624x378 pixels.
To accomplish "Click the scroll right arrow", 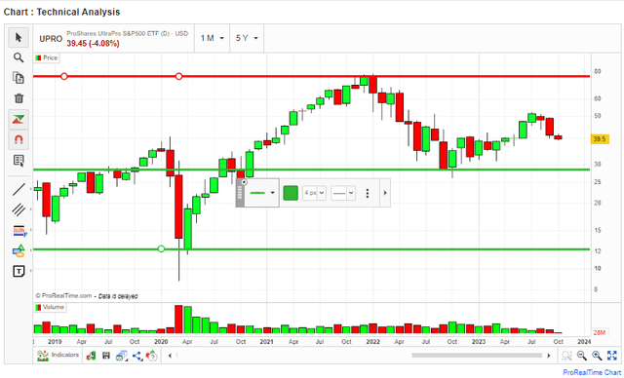I will 549,356.
